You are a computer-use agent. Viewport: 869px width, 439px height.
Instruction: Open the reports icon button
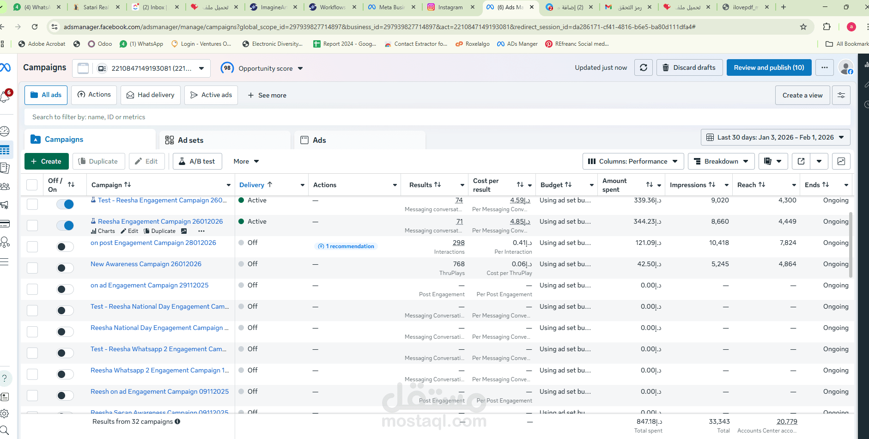[x=773, y=161]
